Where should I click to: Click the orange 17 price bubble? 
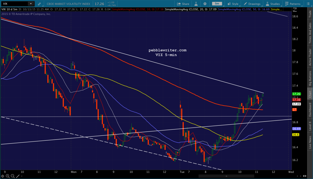[x=294, y=110]
